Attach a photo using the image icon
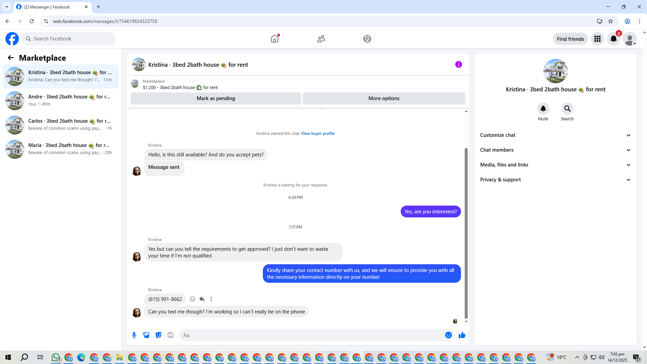The height and width of the screenshot is (364, 647). [x=146, y=335]
